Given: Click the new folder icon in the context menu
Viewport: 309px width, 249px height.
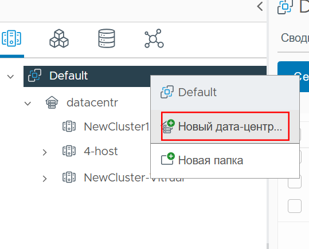Looking at the screenshot, I should [168, 159].
